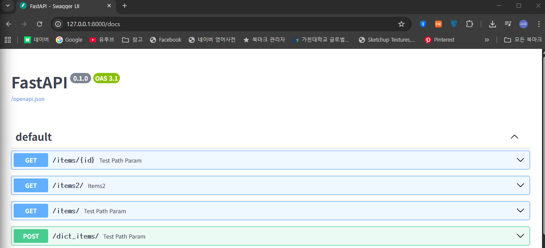Expand the GET /items2/ endpoint chevron
This screenshot has height=248, width=545.
click(521, 185)
